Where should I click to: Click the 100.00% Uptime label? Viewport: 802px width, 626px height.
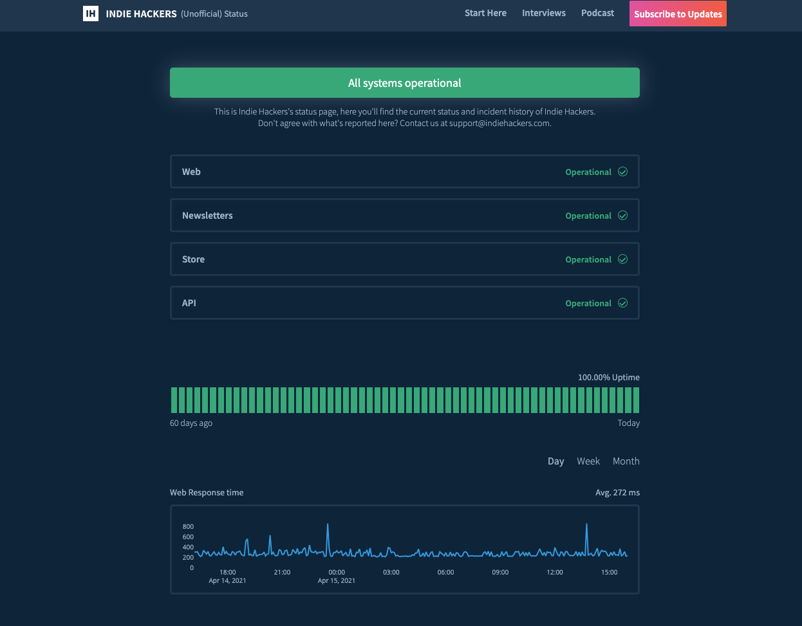(x=608, y=377)
